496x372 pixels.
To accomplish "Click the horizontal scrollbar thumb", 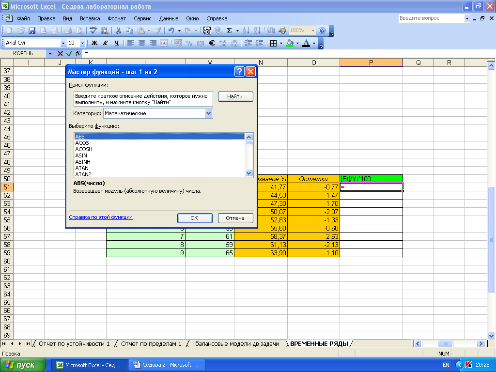I will (x=446, y=343).
